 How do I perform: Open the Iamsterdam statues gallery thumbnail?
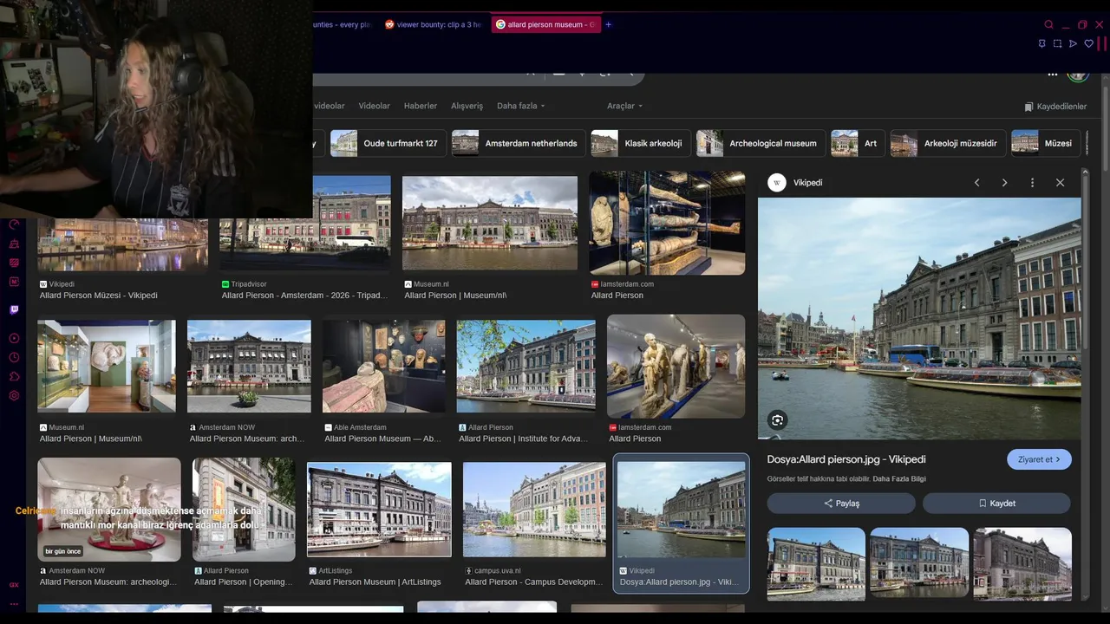pyautogui.click(x=676, y=366)
